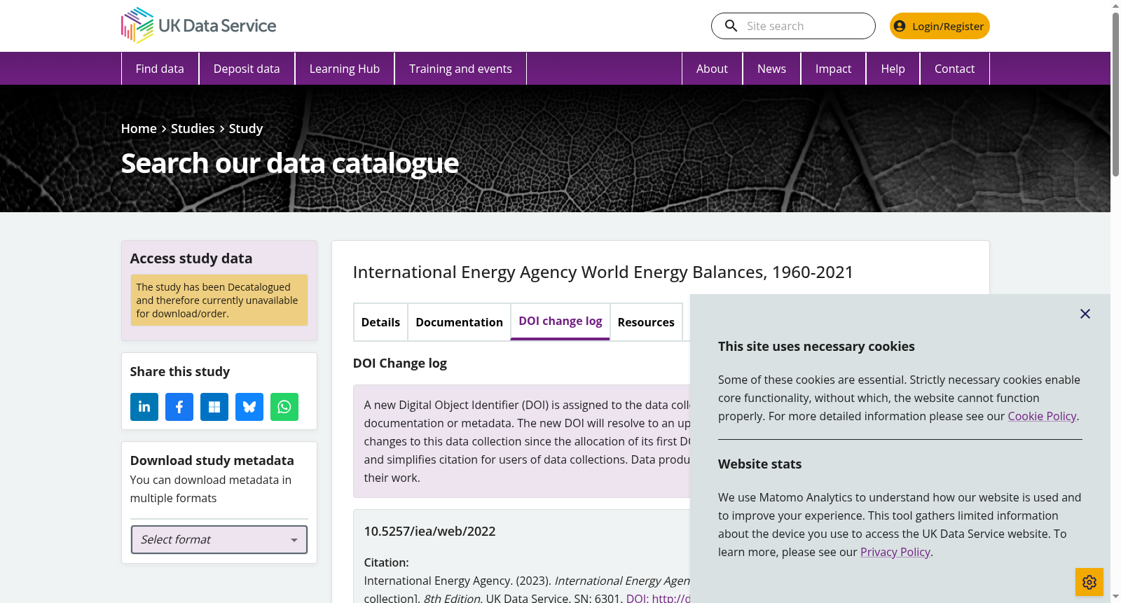Screen dimensions: 1121x603
Task: Share study via the Windows-style icon
Action: (214, 407)
